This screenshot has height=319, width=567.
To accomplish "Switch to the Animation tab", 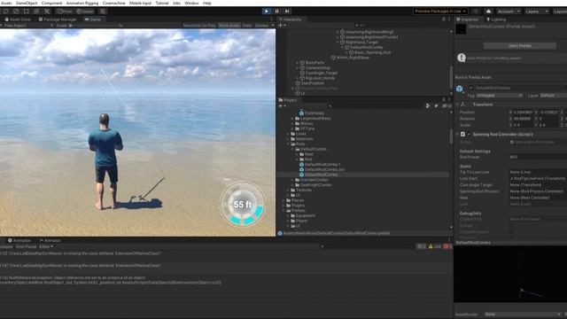I will point(19,240).
